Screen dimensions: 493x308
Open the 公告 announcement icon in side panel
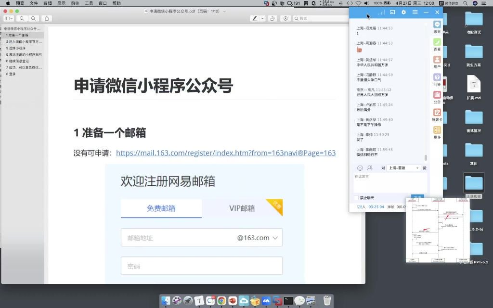[437, 97]
